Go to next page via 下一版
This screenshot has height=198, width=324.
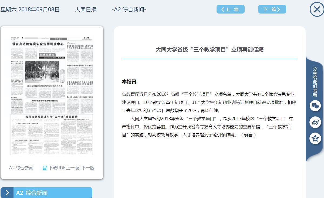[x=88, y=168]
